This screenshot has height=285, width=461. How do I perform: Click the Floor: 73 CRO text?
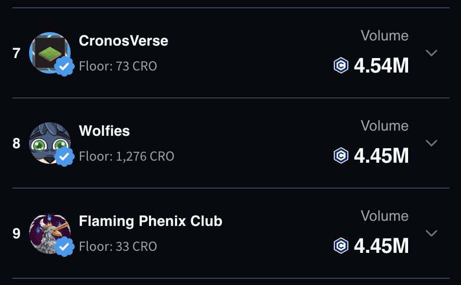tap(118, 66)
